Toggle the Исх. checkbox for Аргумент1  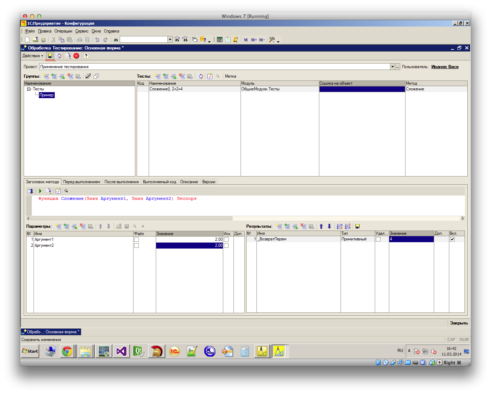226,240
